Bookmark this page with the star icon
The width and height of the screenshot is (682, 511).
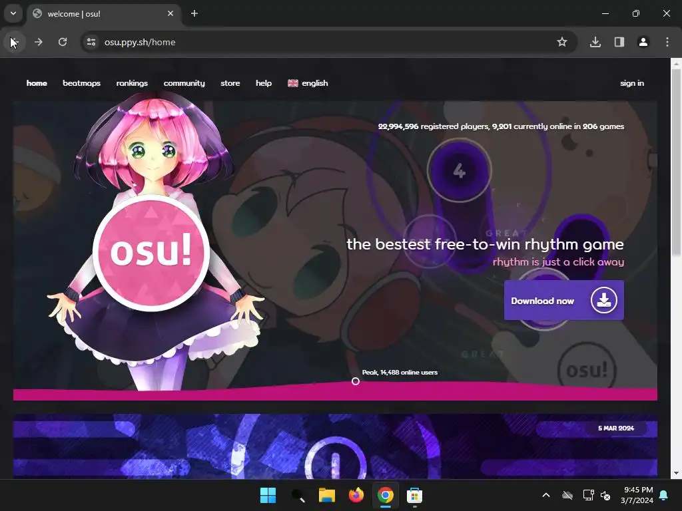tap(562, 42)
